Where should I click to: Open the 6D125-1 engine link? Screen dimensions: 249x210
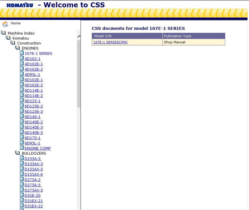[x=33, y=101]
